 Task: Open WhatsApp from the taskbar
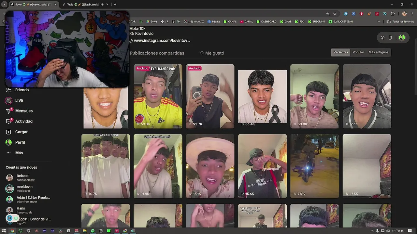click(x=20, y=231)
